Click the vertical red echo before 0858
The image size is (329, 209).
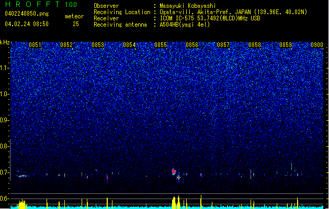[x=251, y=174]
